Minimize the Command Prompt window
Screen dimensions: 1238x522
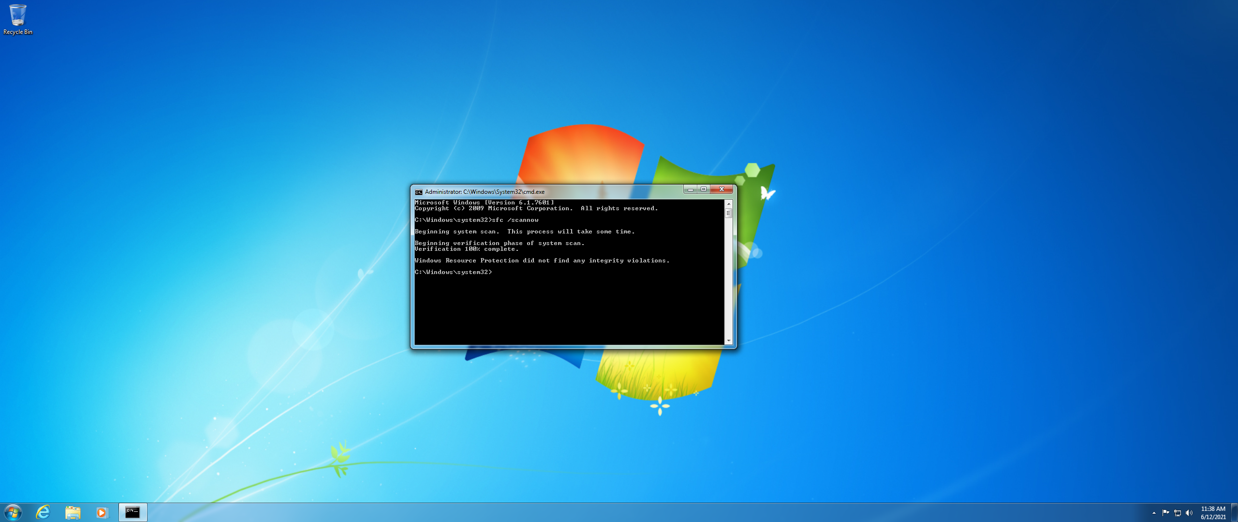pyautogui.click(x=690, y=189)
